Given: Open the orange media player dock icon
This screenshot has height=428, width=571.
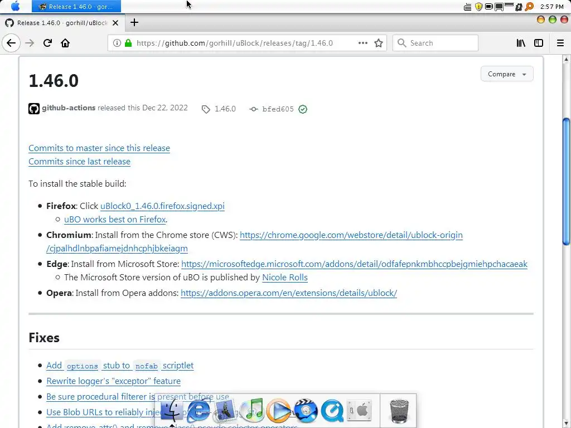Looking at the screenshot, I should [279, 411].
